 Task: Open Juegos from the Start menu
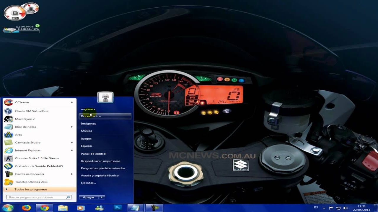point(86,139)
